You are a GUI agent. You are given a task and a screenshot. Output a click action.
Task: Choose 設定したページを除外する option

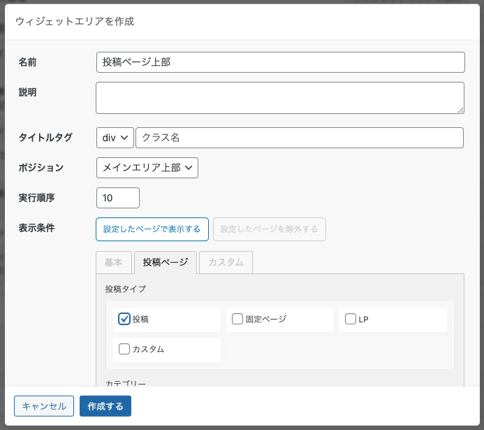(x=269, y=229)
